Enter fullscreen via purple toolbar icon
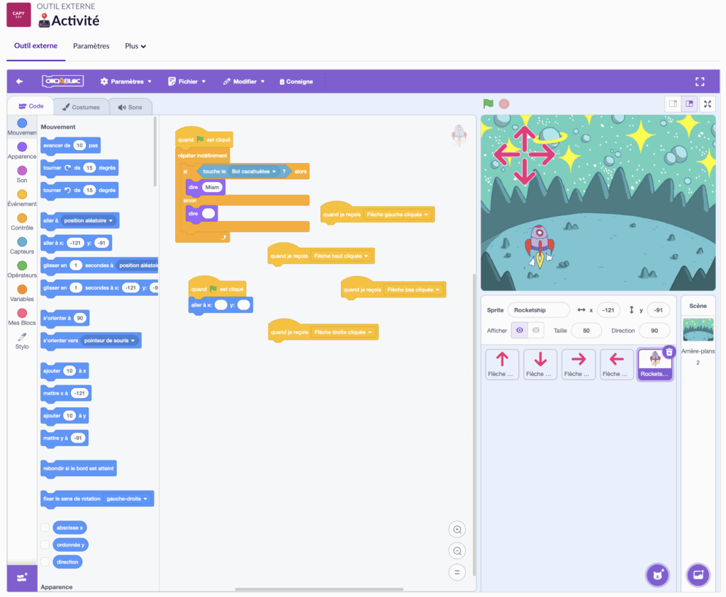 coord(700,81)
